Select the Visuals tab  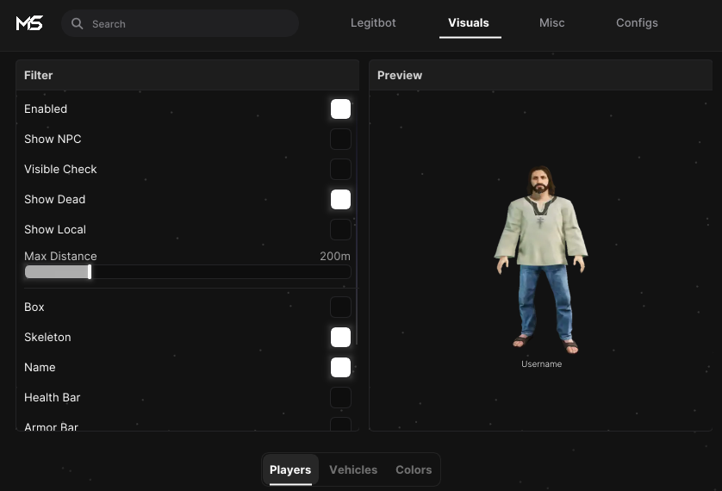coord(469,23)
